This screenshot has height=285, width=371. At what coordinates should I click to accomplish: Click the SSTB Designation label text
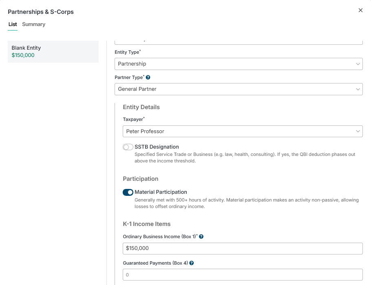[157, 147]
